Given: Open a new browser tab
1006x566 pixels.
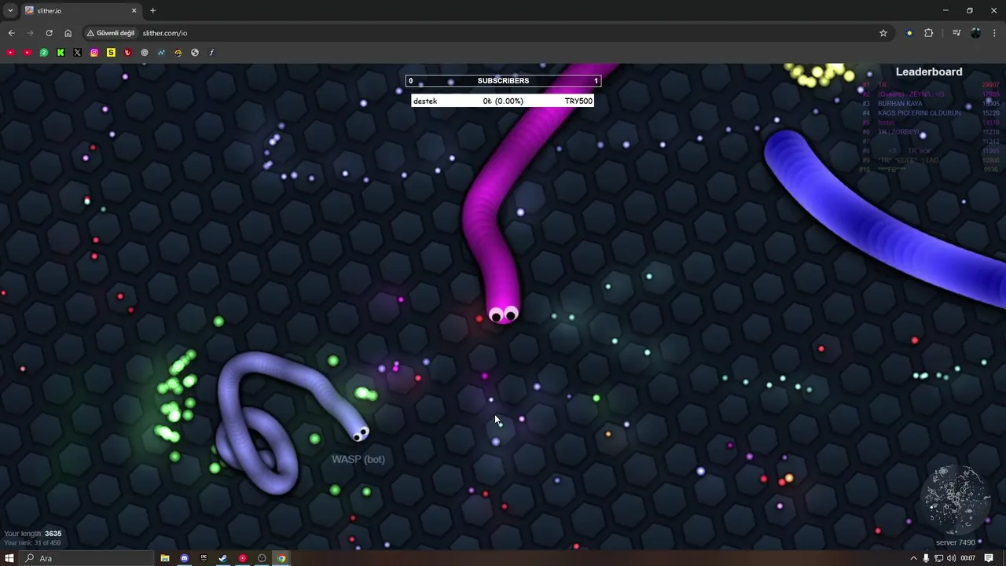Looking at the screenshot, I should [x=152, y=10].
